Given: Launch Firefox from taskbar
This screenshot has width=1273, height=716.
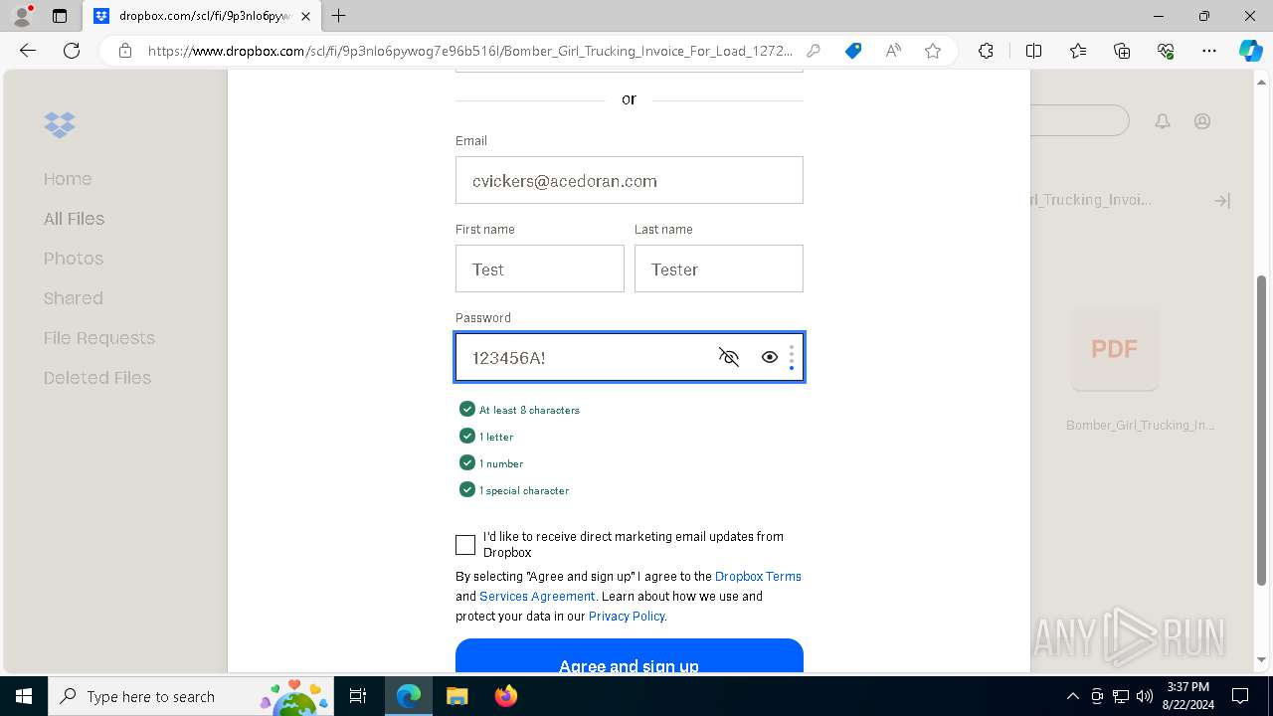Looking at the screenshot, I should tap(505, 696).
